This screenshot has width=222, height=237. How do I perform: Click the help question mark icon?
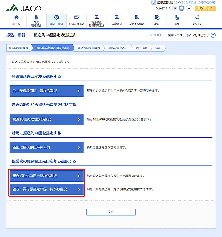pyautogui.click(x=213, y=35)
